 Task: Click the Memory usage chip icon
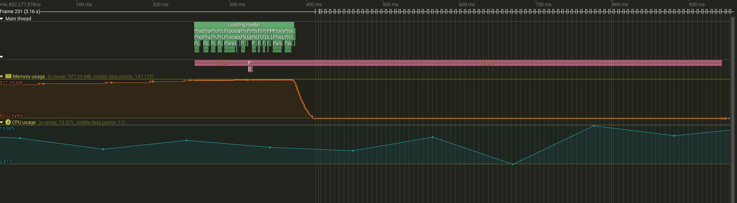[8, 77]
